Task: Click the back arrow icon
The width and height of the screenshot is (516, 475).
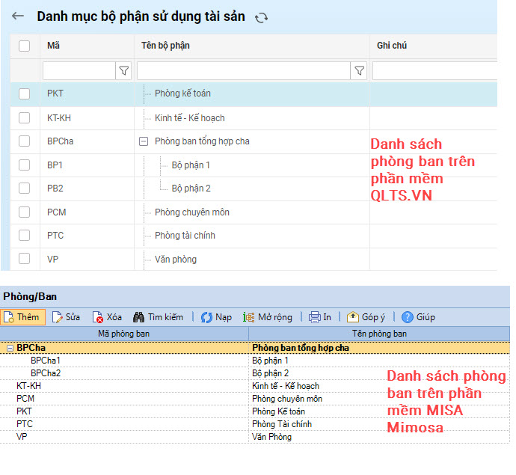Action: [18, 16]
